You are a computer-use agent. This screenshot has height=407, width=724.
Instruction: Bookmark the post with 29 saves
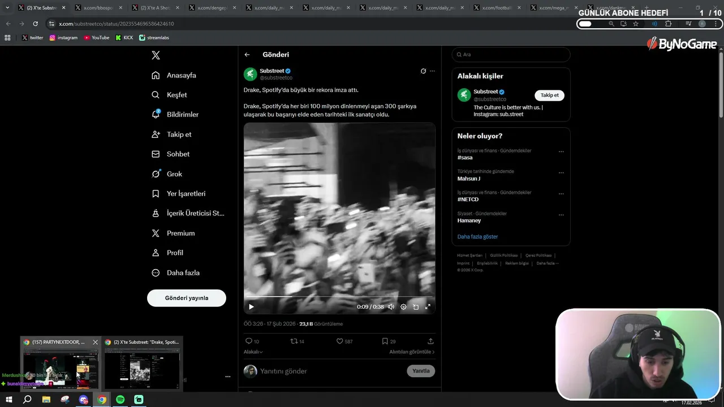coord(385,341)
